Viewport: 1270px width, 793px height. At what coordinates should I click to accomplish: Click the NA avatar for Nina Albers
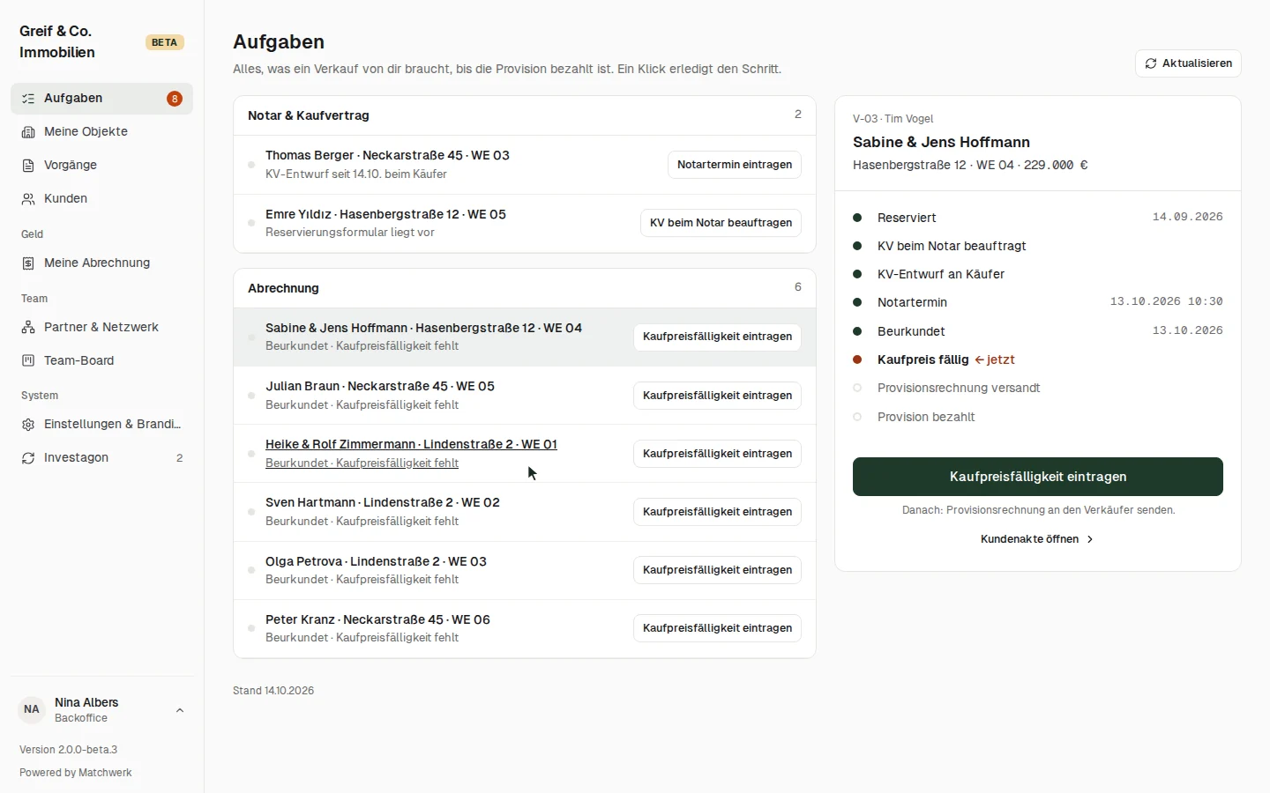click(32, 709)
